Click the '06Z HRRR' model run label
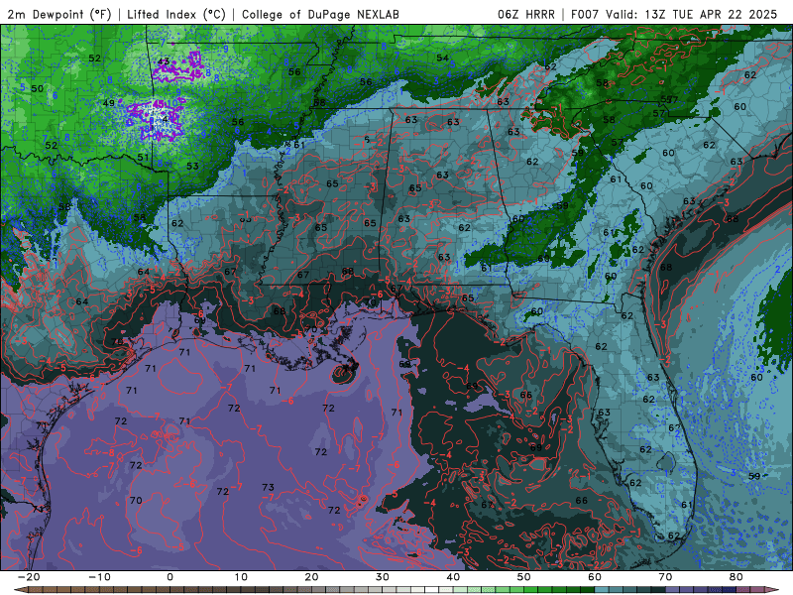This screenshot has width=793, height=595. click(526, 14)
